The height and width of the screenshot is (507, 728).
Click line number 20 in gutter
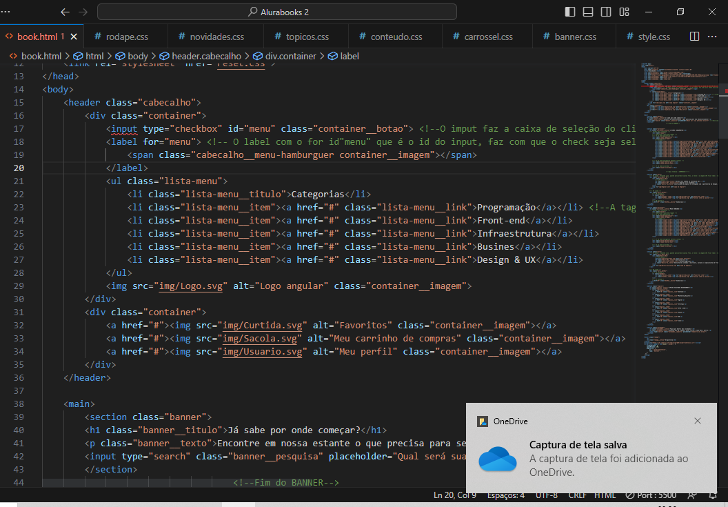tap(19, 168)
